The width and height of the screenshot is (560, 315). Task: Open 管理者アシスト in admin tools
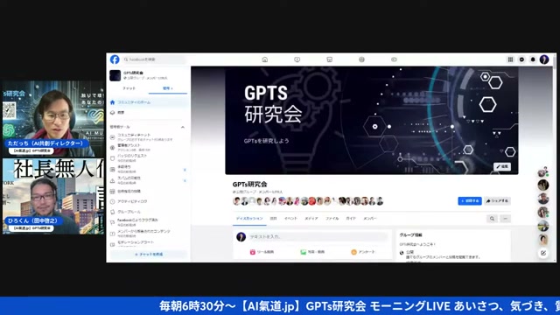[x=148, y=148]
